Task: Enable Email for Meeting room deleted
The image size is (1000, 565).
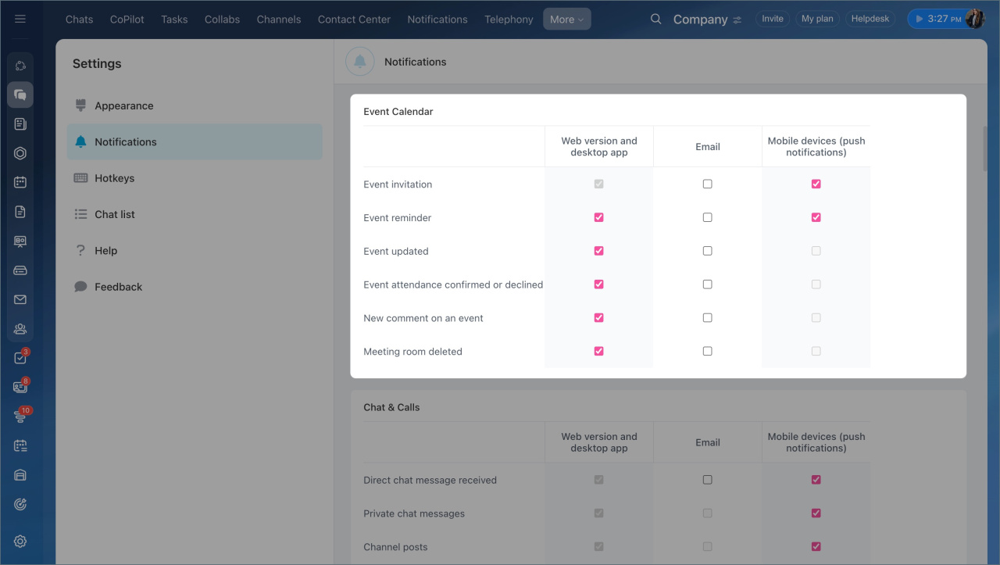Action: pos(707,352)
